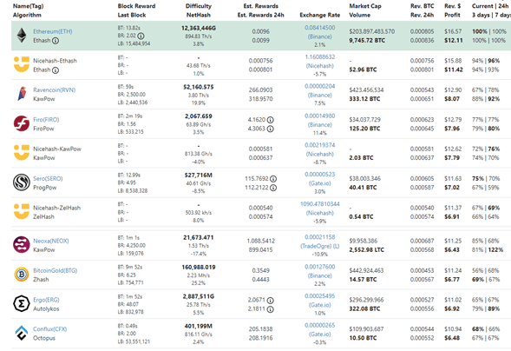The width and height of the screenshot is (511, 351).
Task: Click info icon beside Ergo reward 2.1811
Action: (271, 309)
